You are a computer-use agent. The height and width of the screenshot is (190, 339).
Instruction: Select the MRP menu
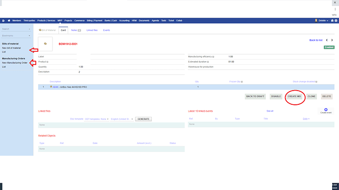[60, 21]
